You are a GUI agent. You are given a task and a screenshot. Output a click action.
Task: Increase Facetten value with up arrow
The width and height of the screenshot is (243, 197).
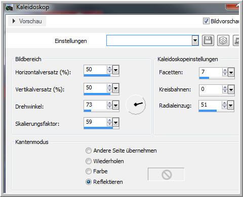[225, 70]
